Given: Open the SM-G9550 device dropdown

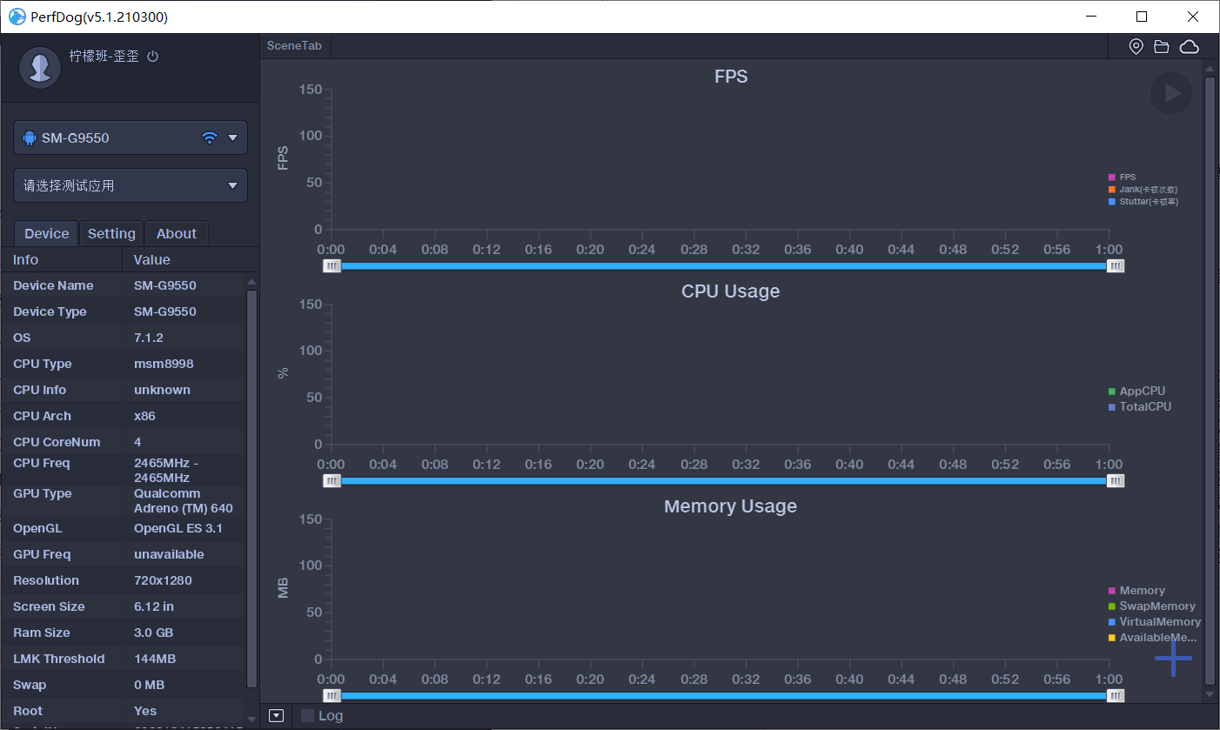Looking at the screenshot, I should tap(232, 137).
